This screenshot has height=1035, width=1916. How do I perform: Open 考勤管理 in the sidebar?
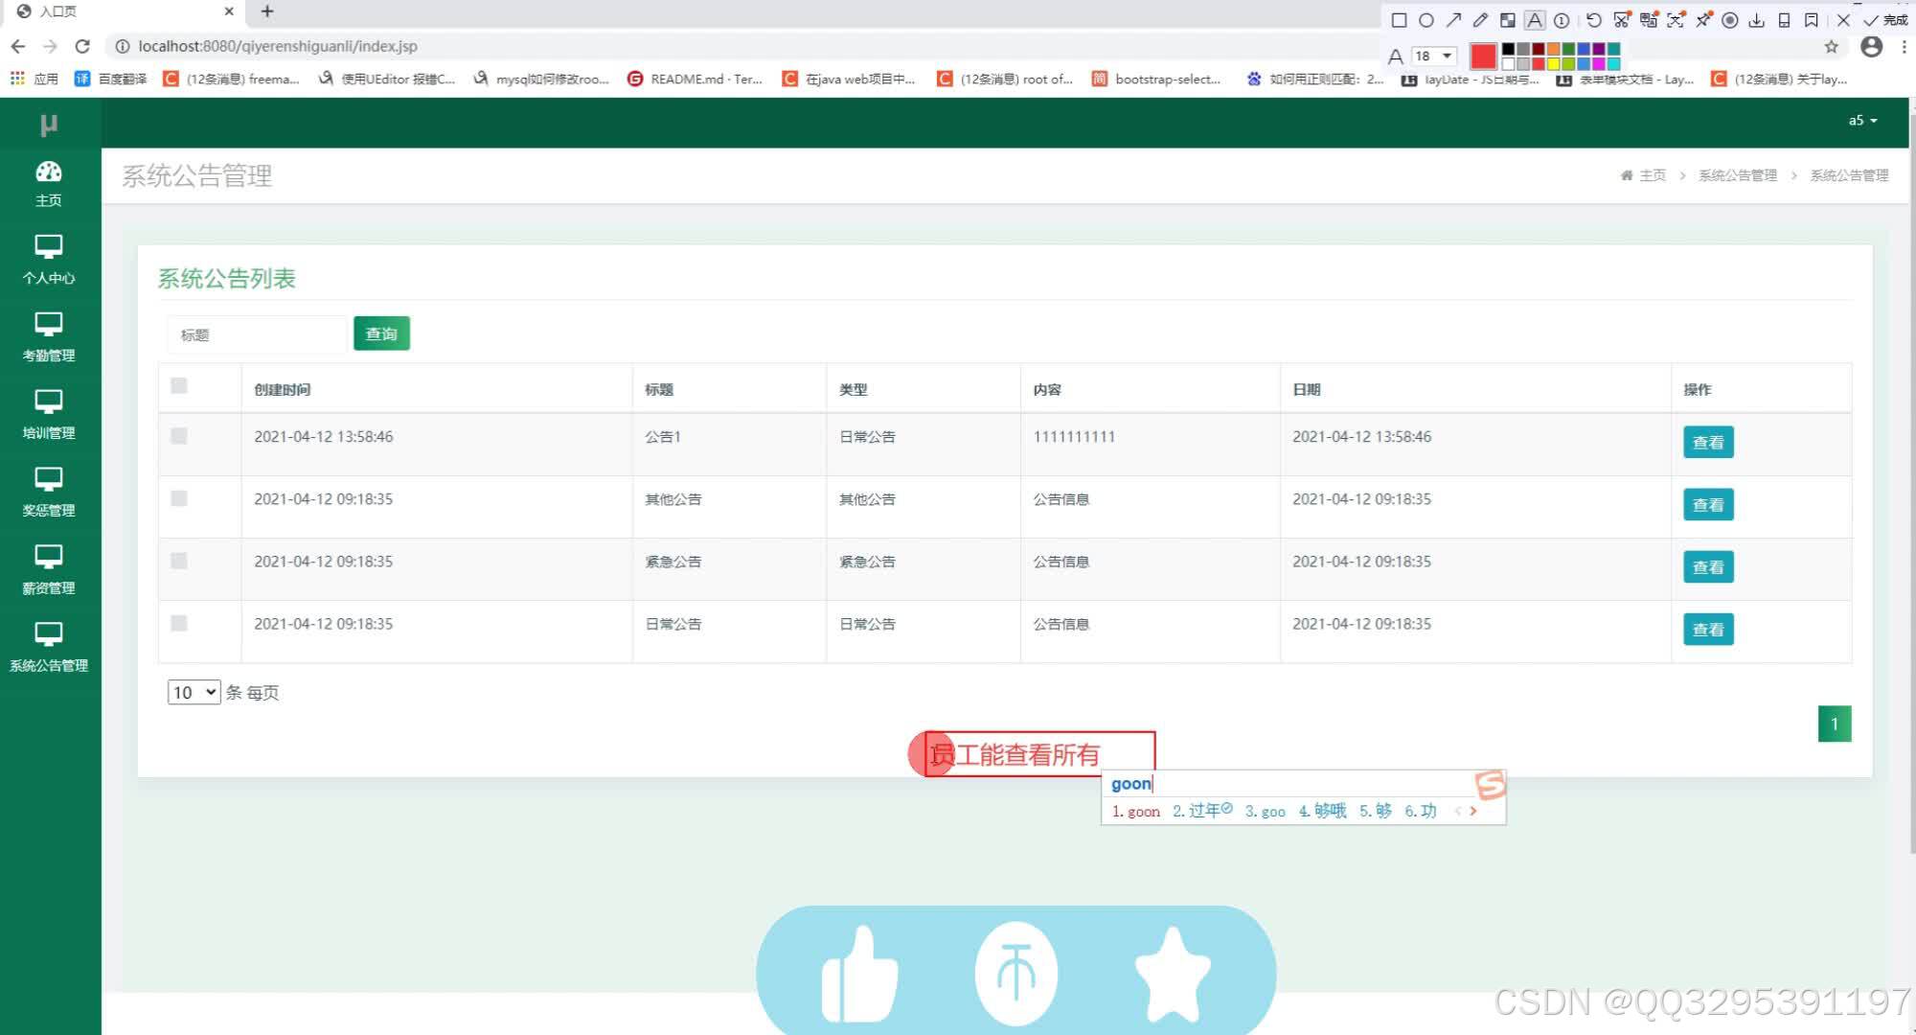tap(49, 337)
